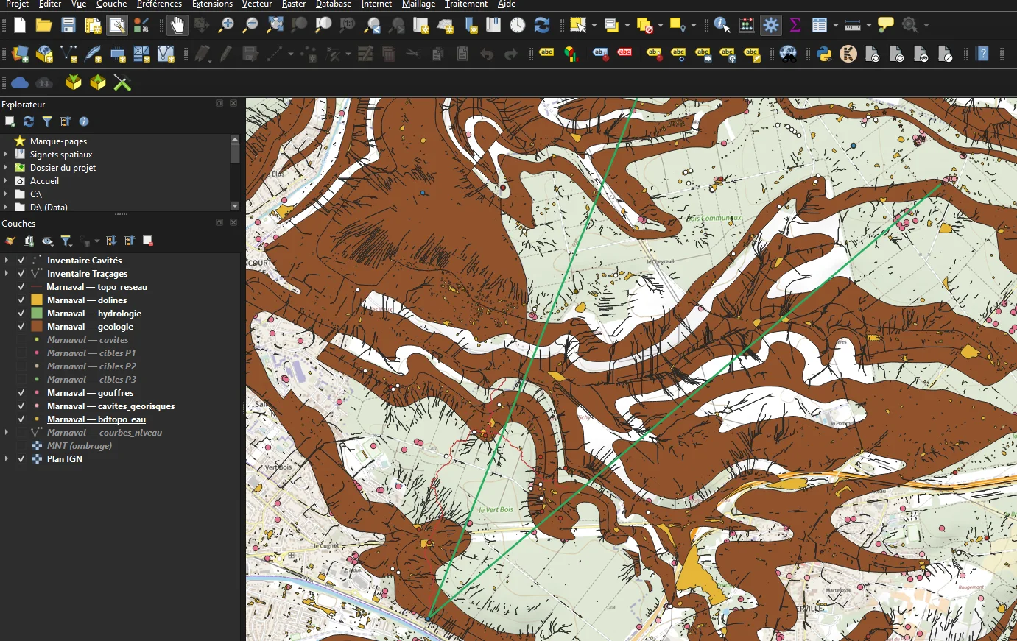Viewport: 1017px width, 641px height.
Task: Select Marnaval — cavites_georisques layer
Action: pos(110,406)
